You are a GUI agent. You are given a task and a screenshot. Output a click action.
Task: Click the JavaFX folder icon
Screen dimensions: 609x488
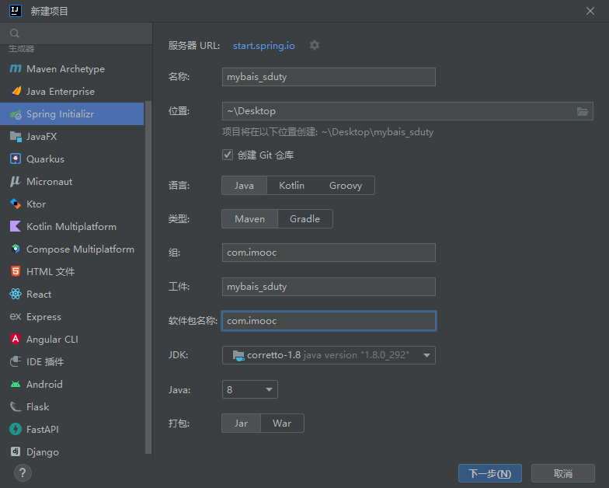16,137
